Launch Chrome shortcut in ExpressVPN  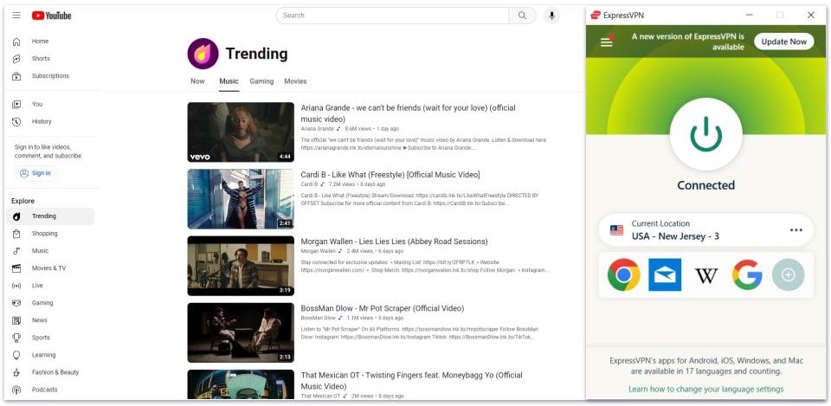[623, 274]
